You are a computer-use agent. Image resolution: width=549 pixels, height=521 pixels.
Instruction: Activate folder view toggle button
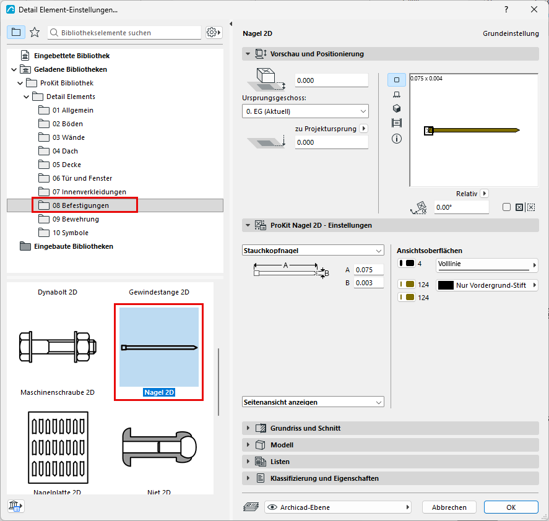pos(16,33)
